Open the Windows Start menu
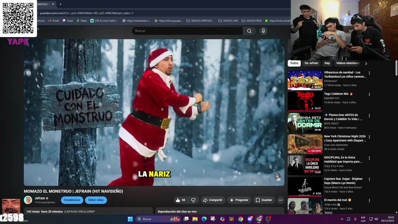This screenshot has height=224, width=398. coord(130,219)
